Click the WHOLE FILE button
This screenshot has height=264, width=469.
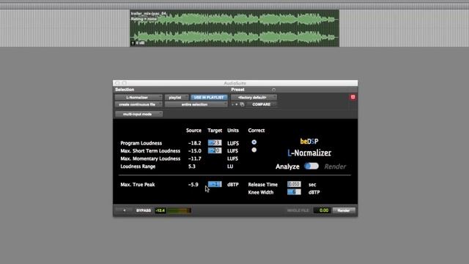[298, 210]
